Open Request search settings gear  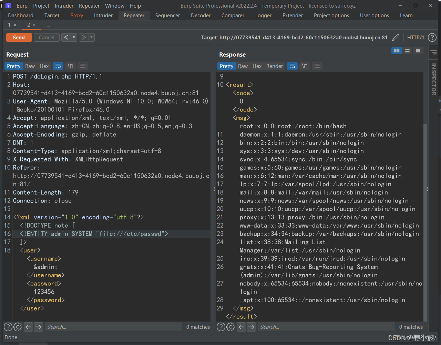click(x=18, y=327)
